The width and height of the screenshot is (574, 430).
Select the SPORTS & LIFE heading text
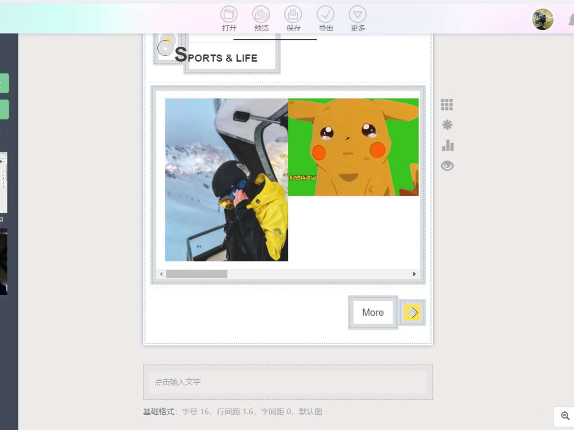(x=216, y=55)
